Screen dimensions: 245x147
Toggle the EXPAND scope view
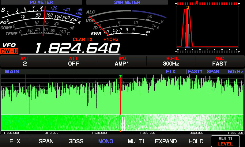click(166, 141)
